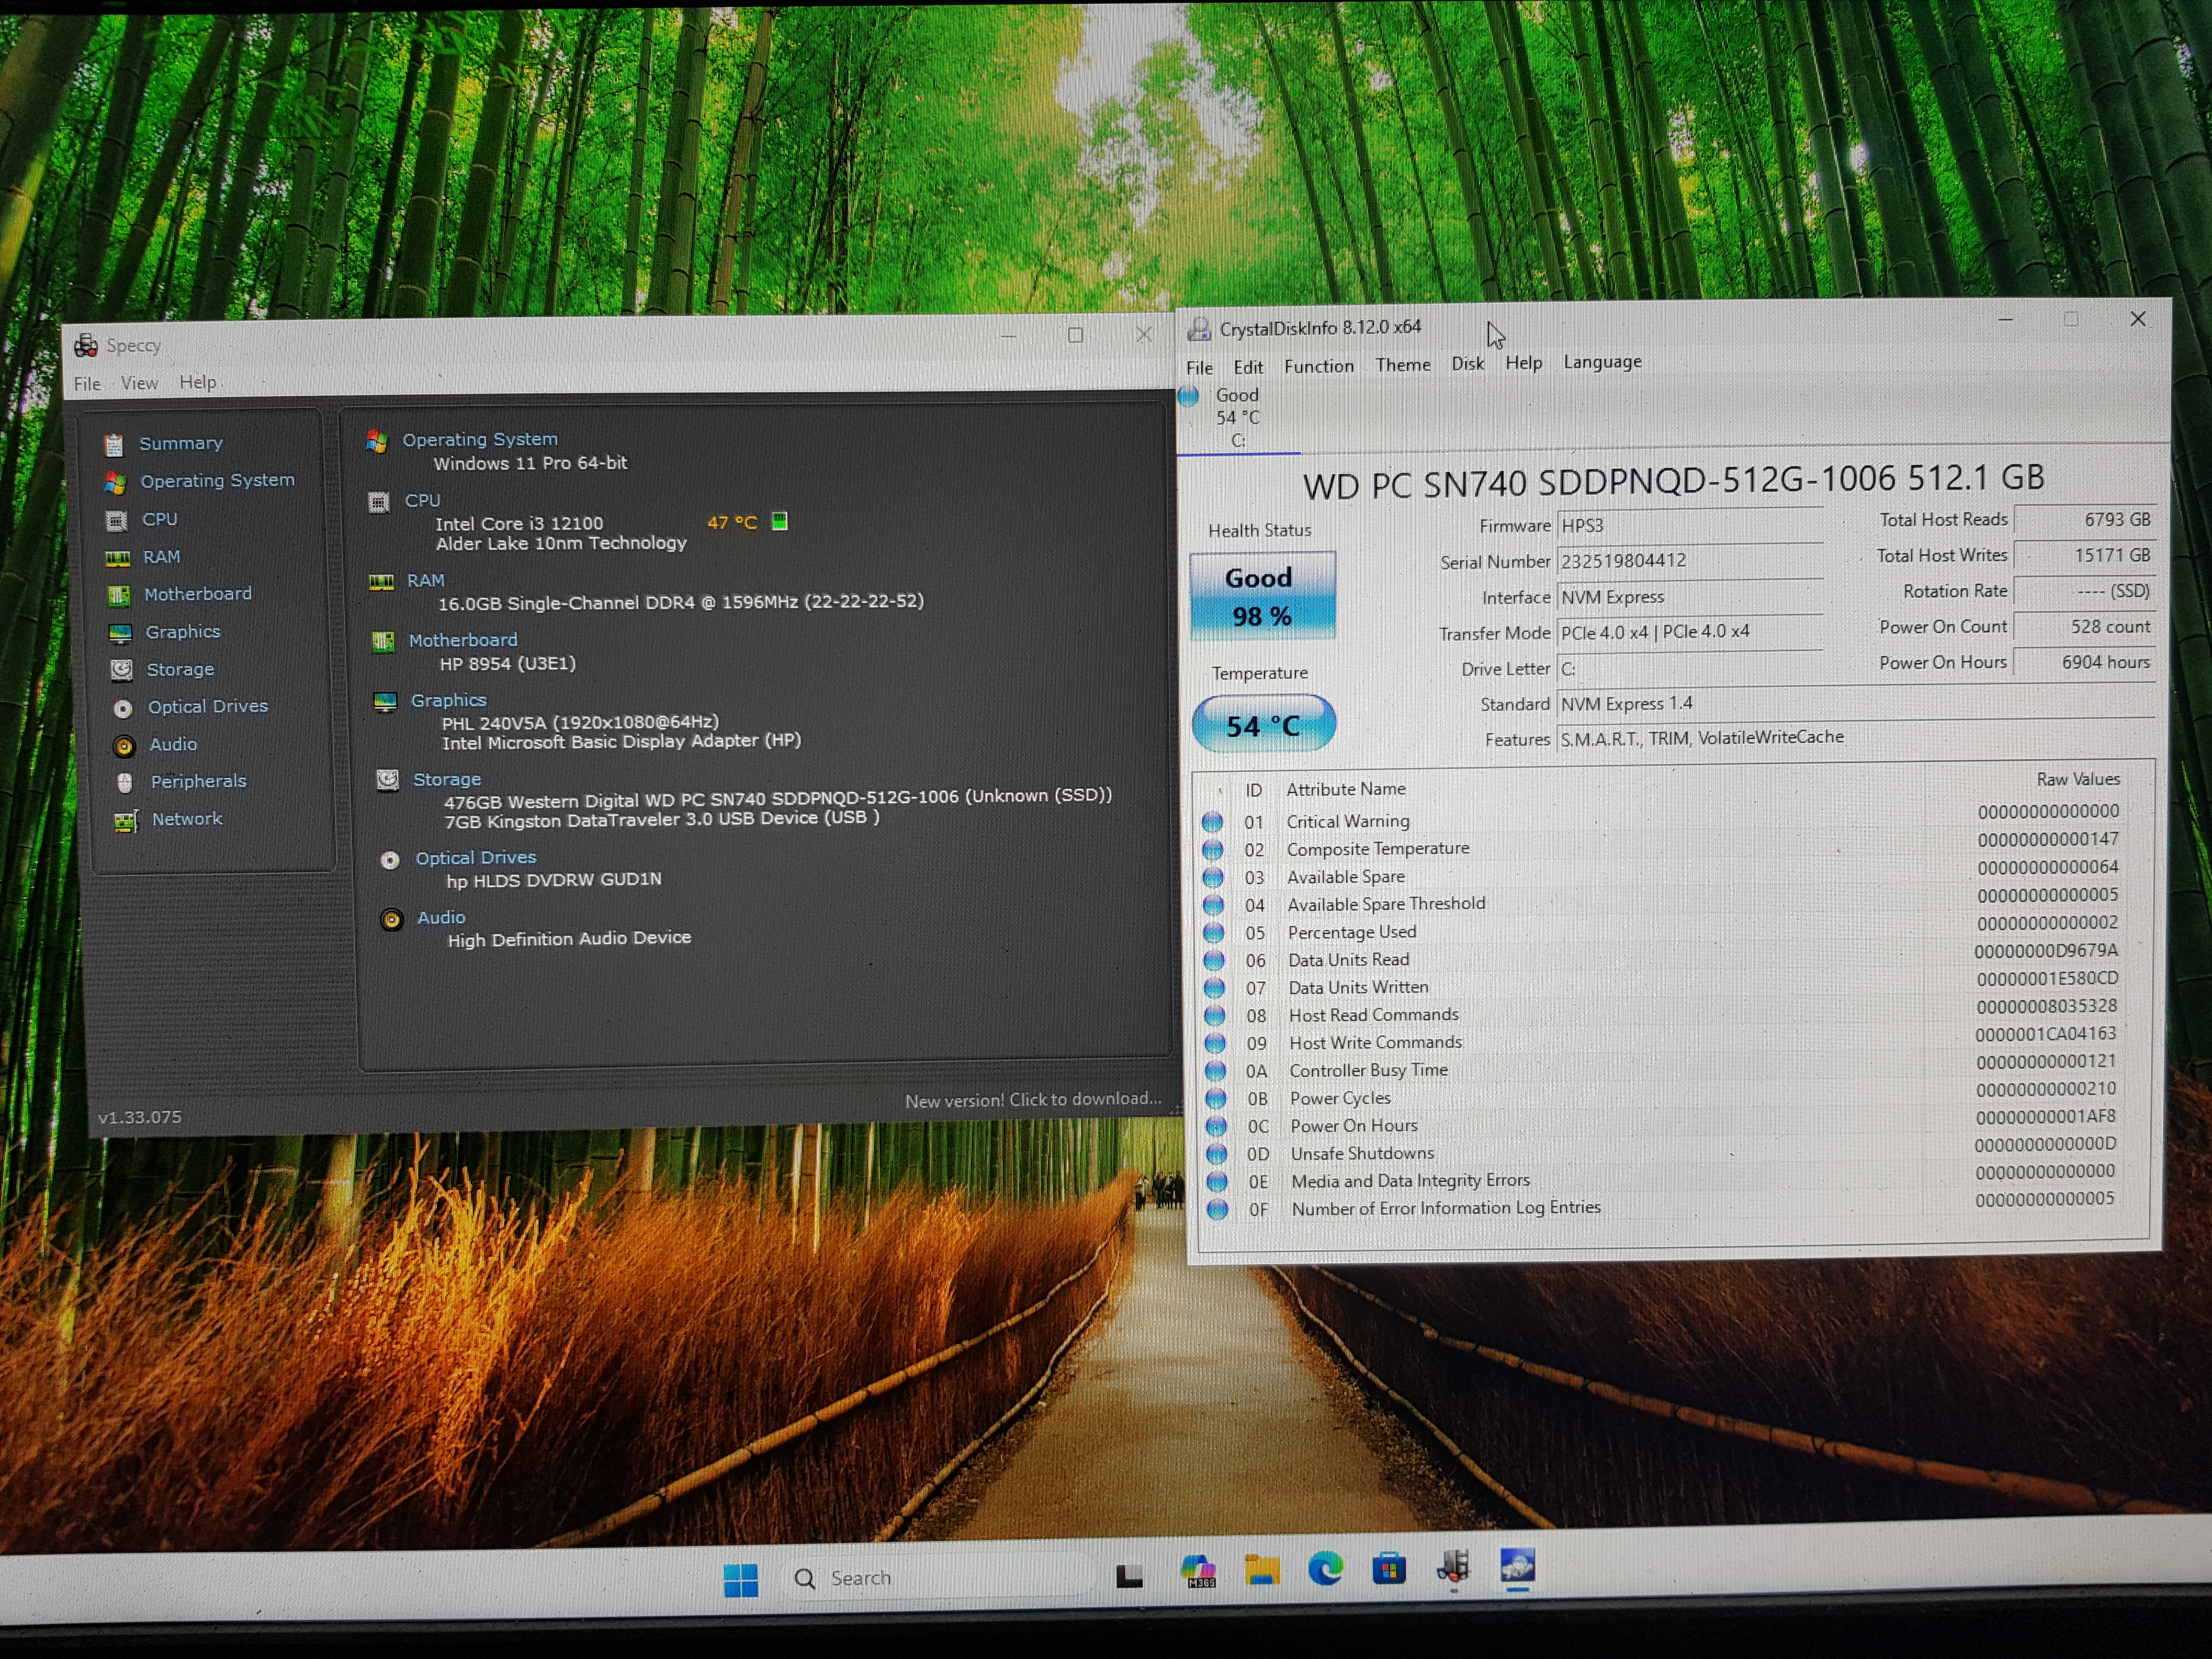
Task: Click the status orb for Critical Warning row
Action: [1212, 822]
